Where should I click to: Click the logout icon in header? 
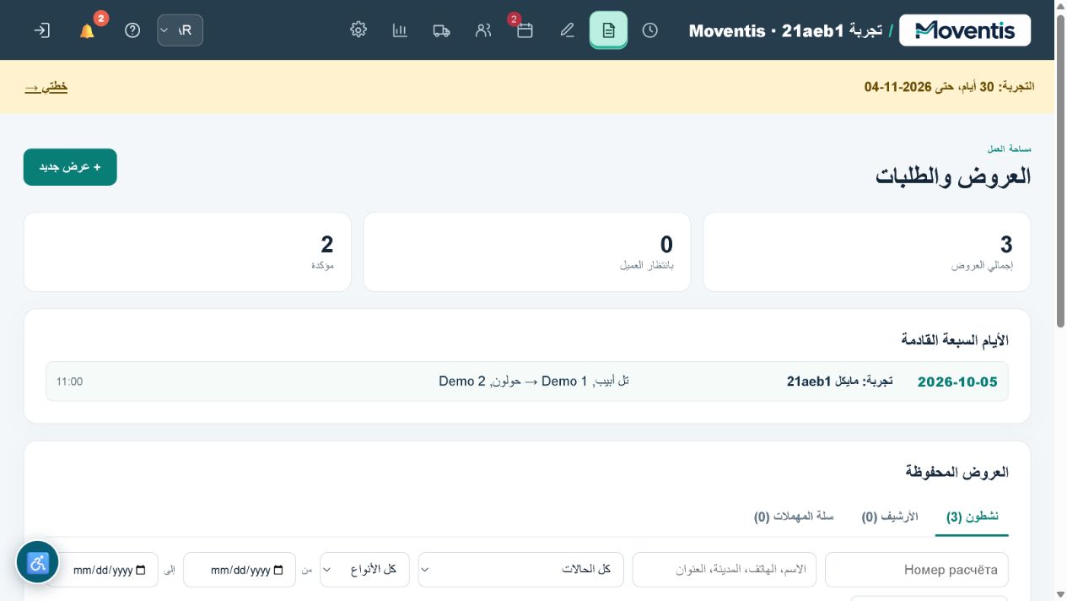41,30
